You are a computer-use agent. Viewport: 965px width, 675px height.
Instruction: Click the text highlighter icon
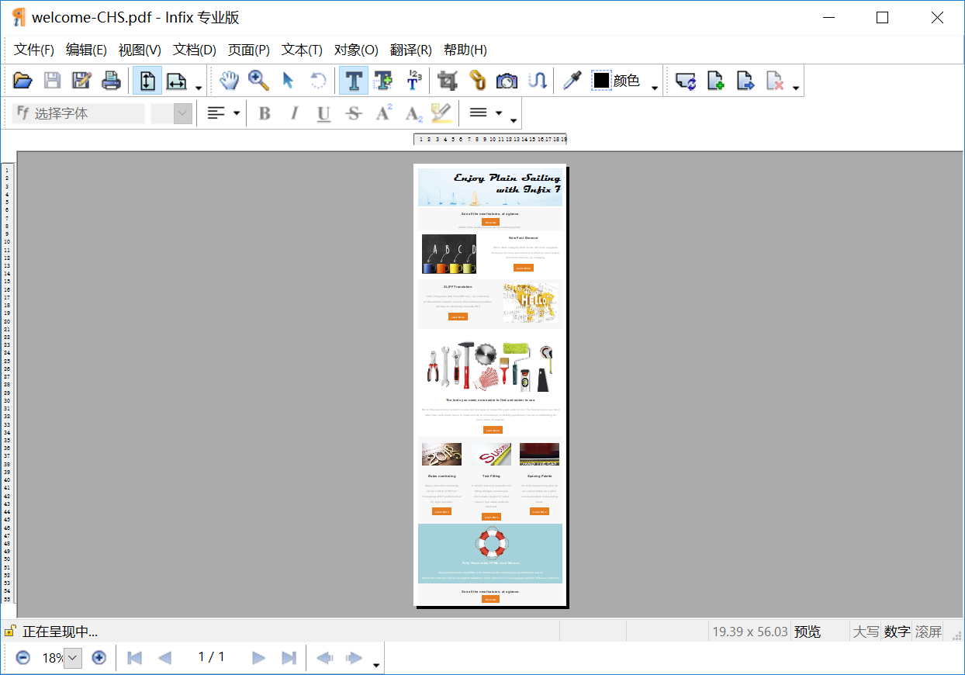coord(441,113)
